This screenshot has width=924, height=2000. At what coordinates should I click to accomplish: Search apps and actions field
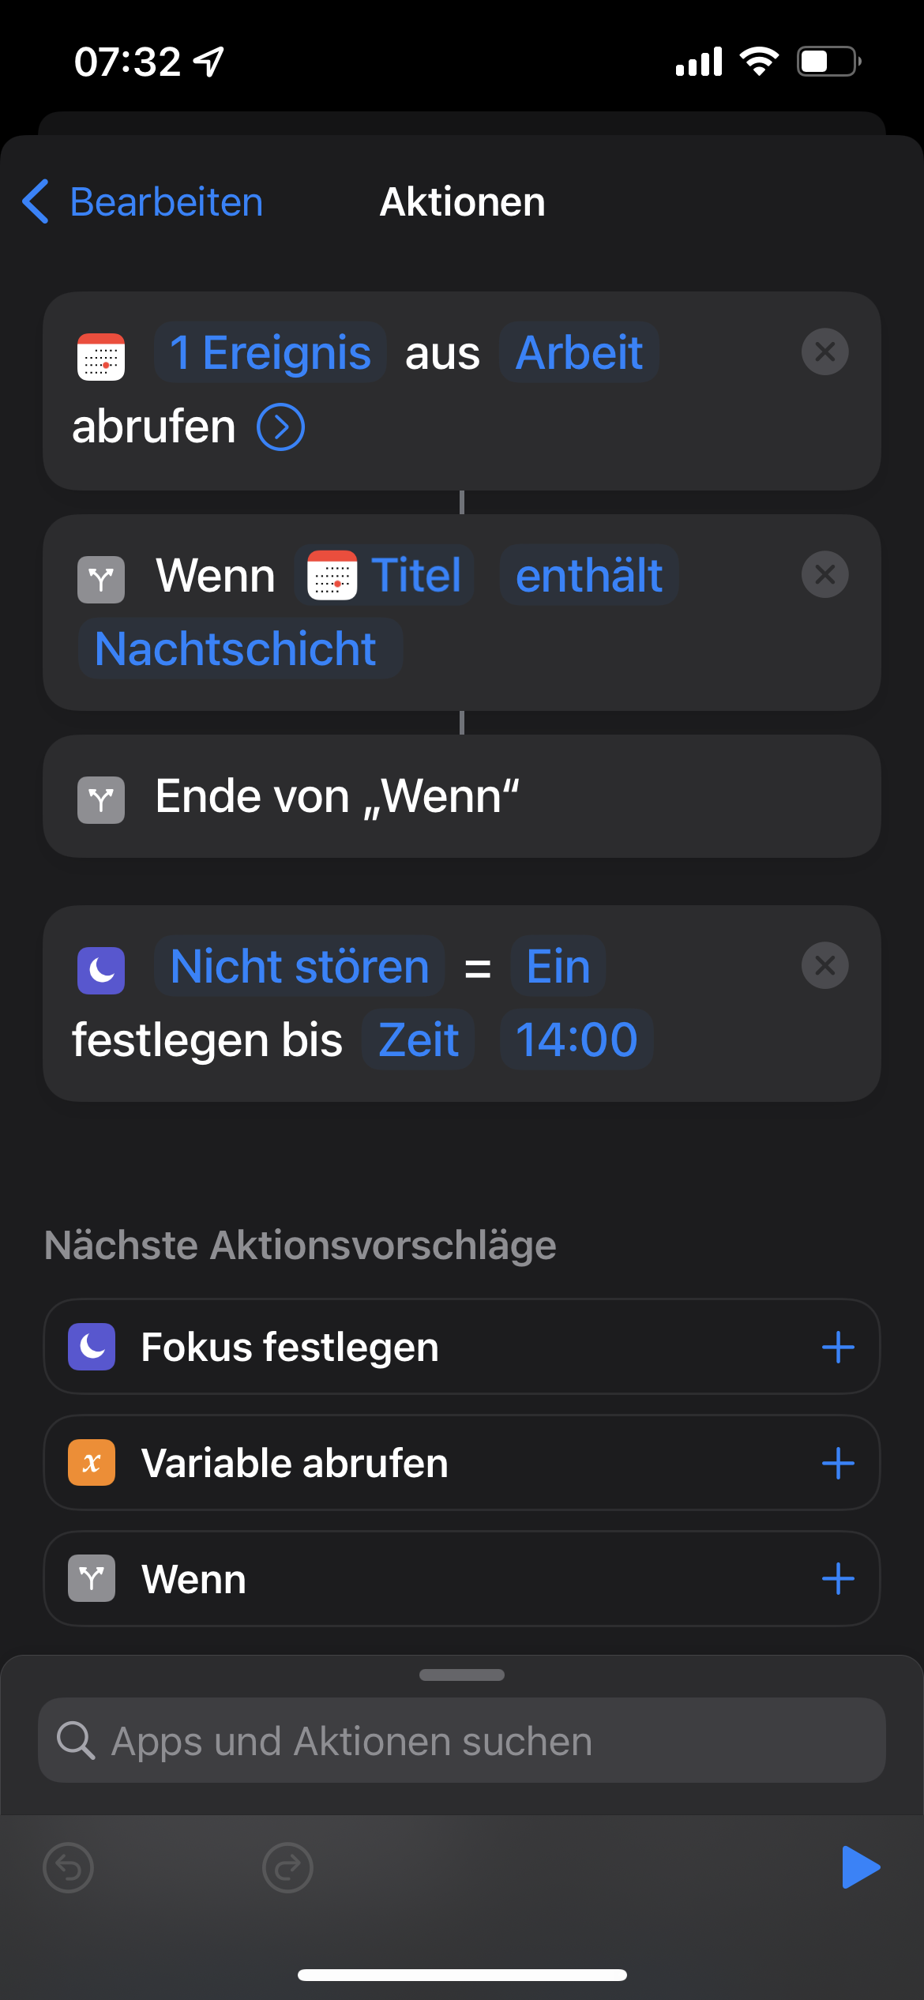tap(462, 1741)
